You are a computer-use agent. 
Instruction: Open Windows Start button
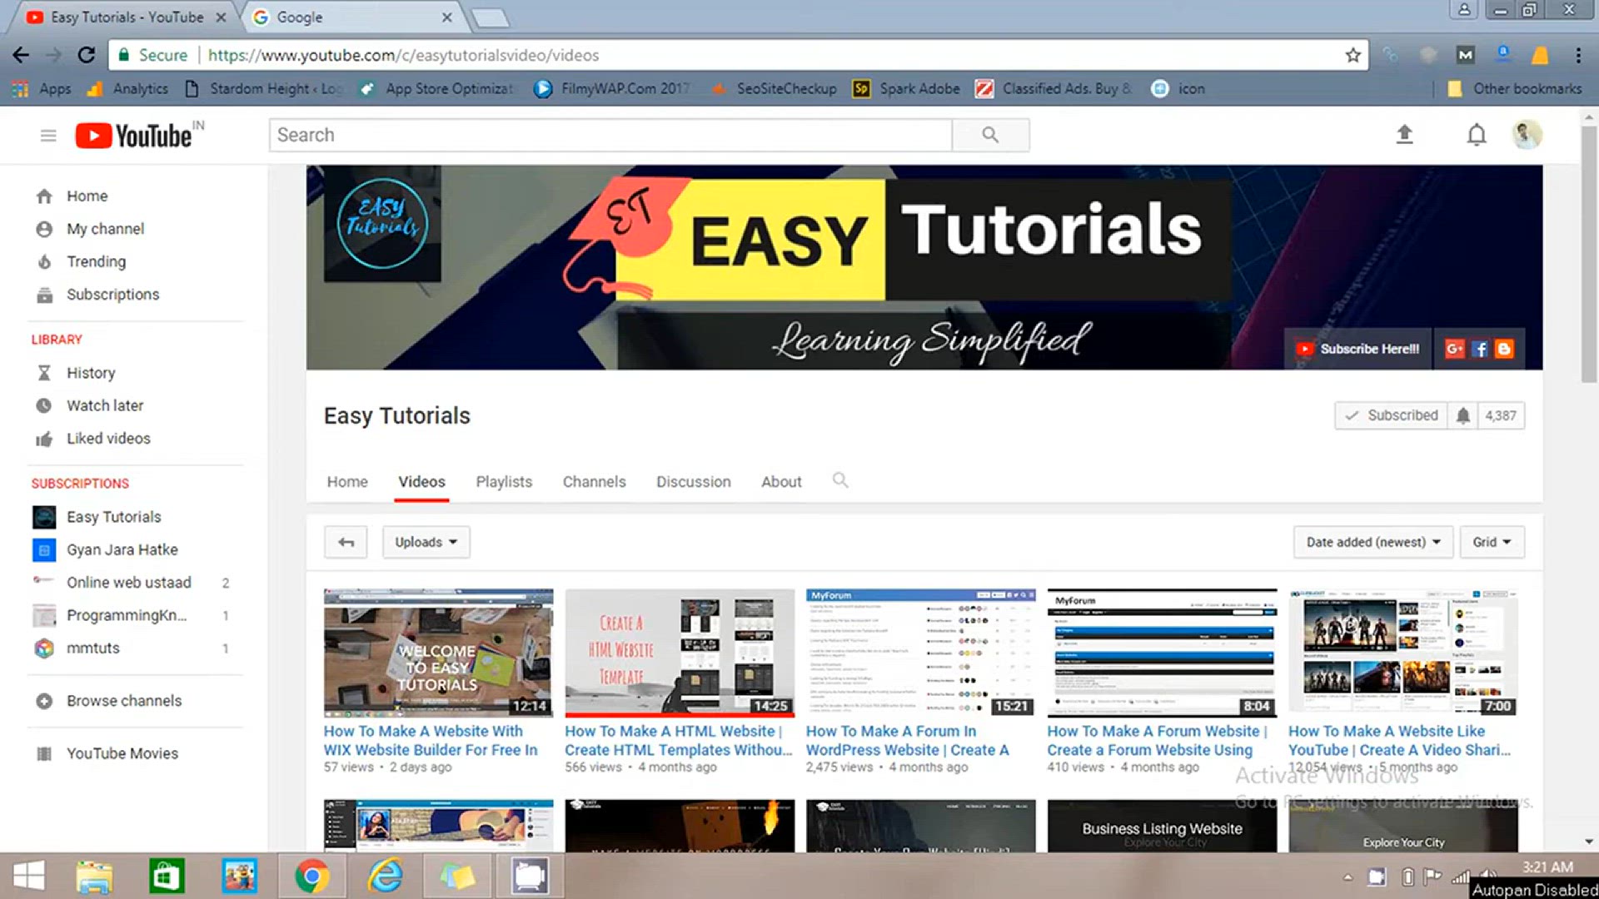tap(29, 876)
